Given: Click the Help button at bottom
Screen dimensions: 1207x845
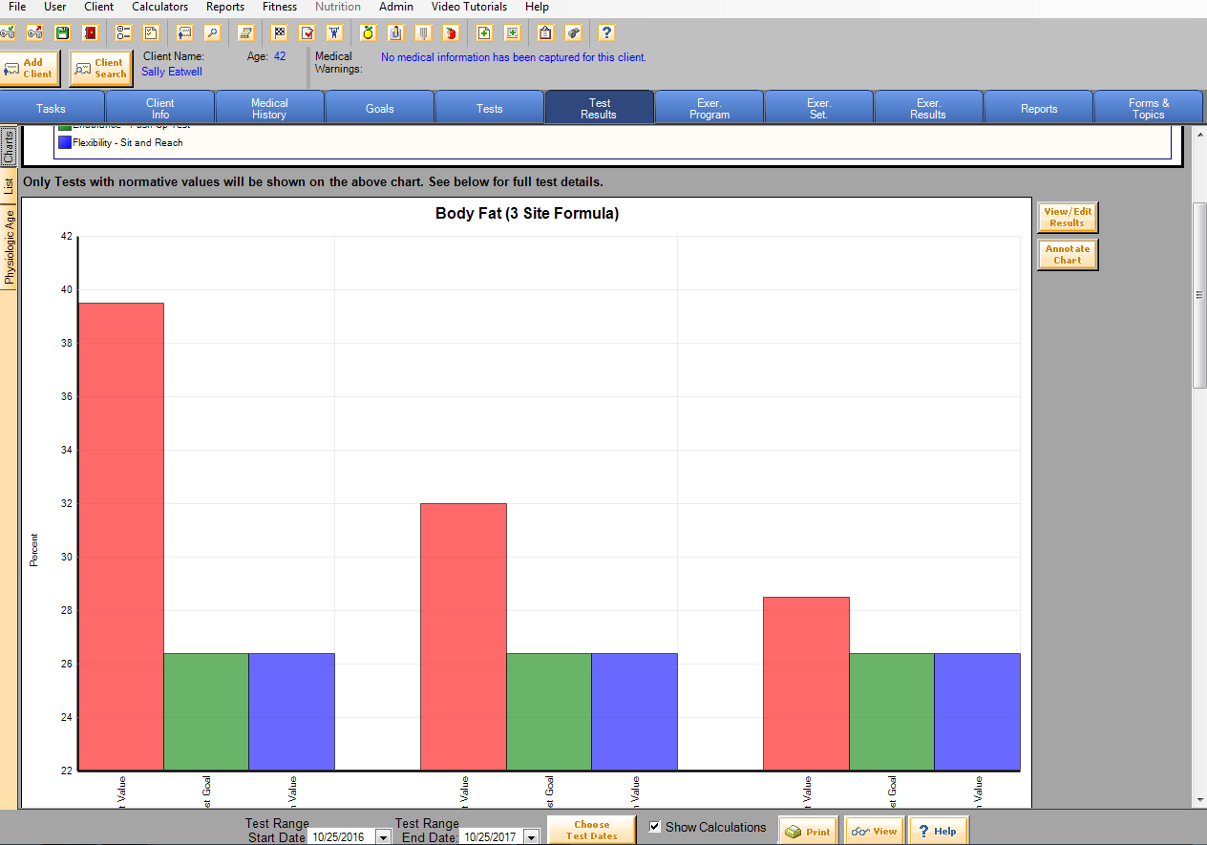Looking at the screenshot, I should 938,831.
